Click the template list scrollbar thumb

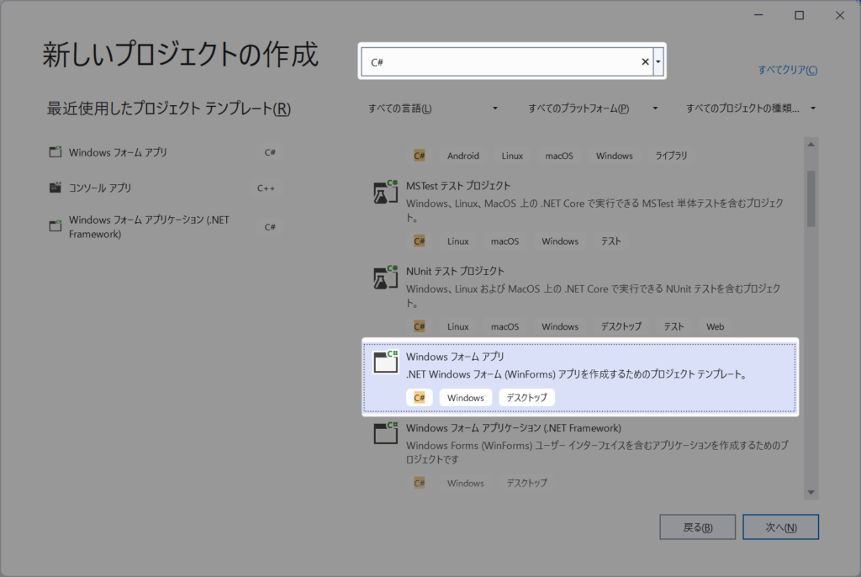coord(811,199)
